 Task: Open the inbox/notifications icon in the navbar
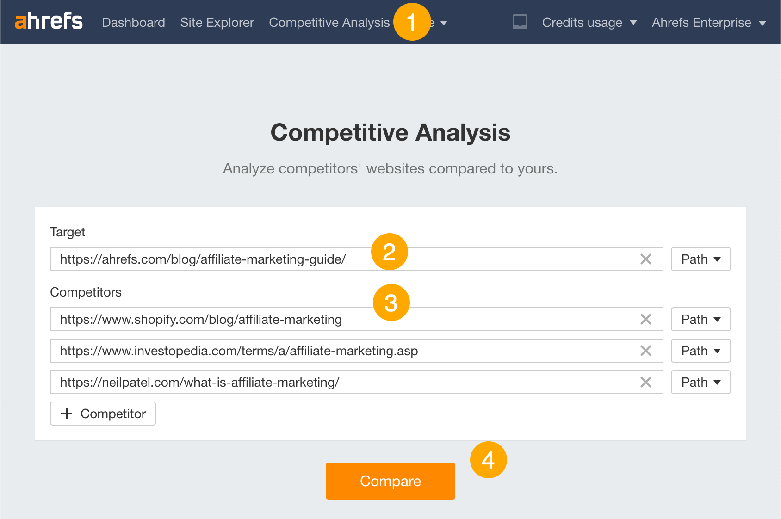pos(520,21)
